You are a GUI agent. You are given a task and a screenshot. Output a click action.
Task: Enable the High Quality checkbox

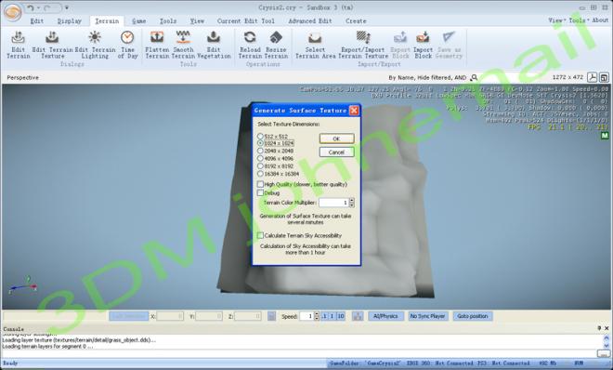coord(260,184)
